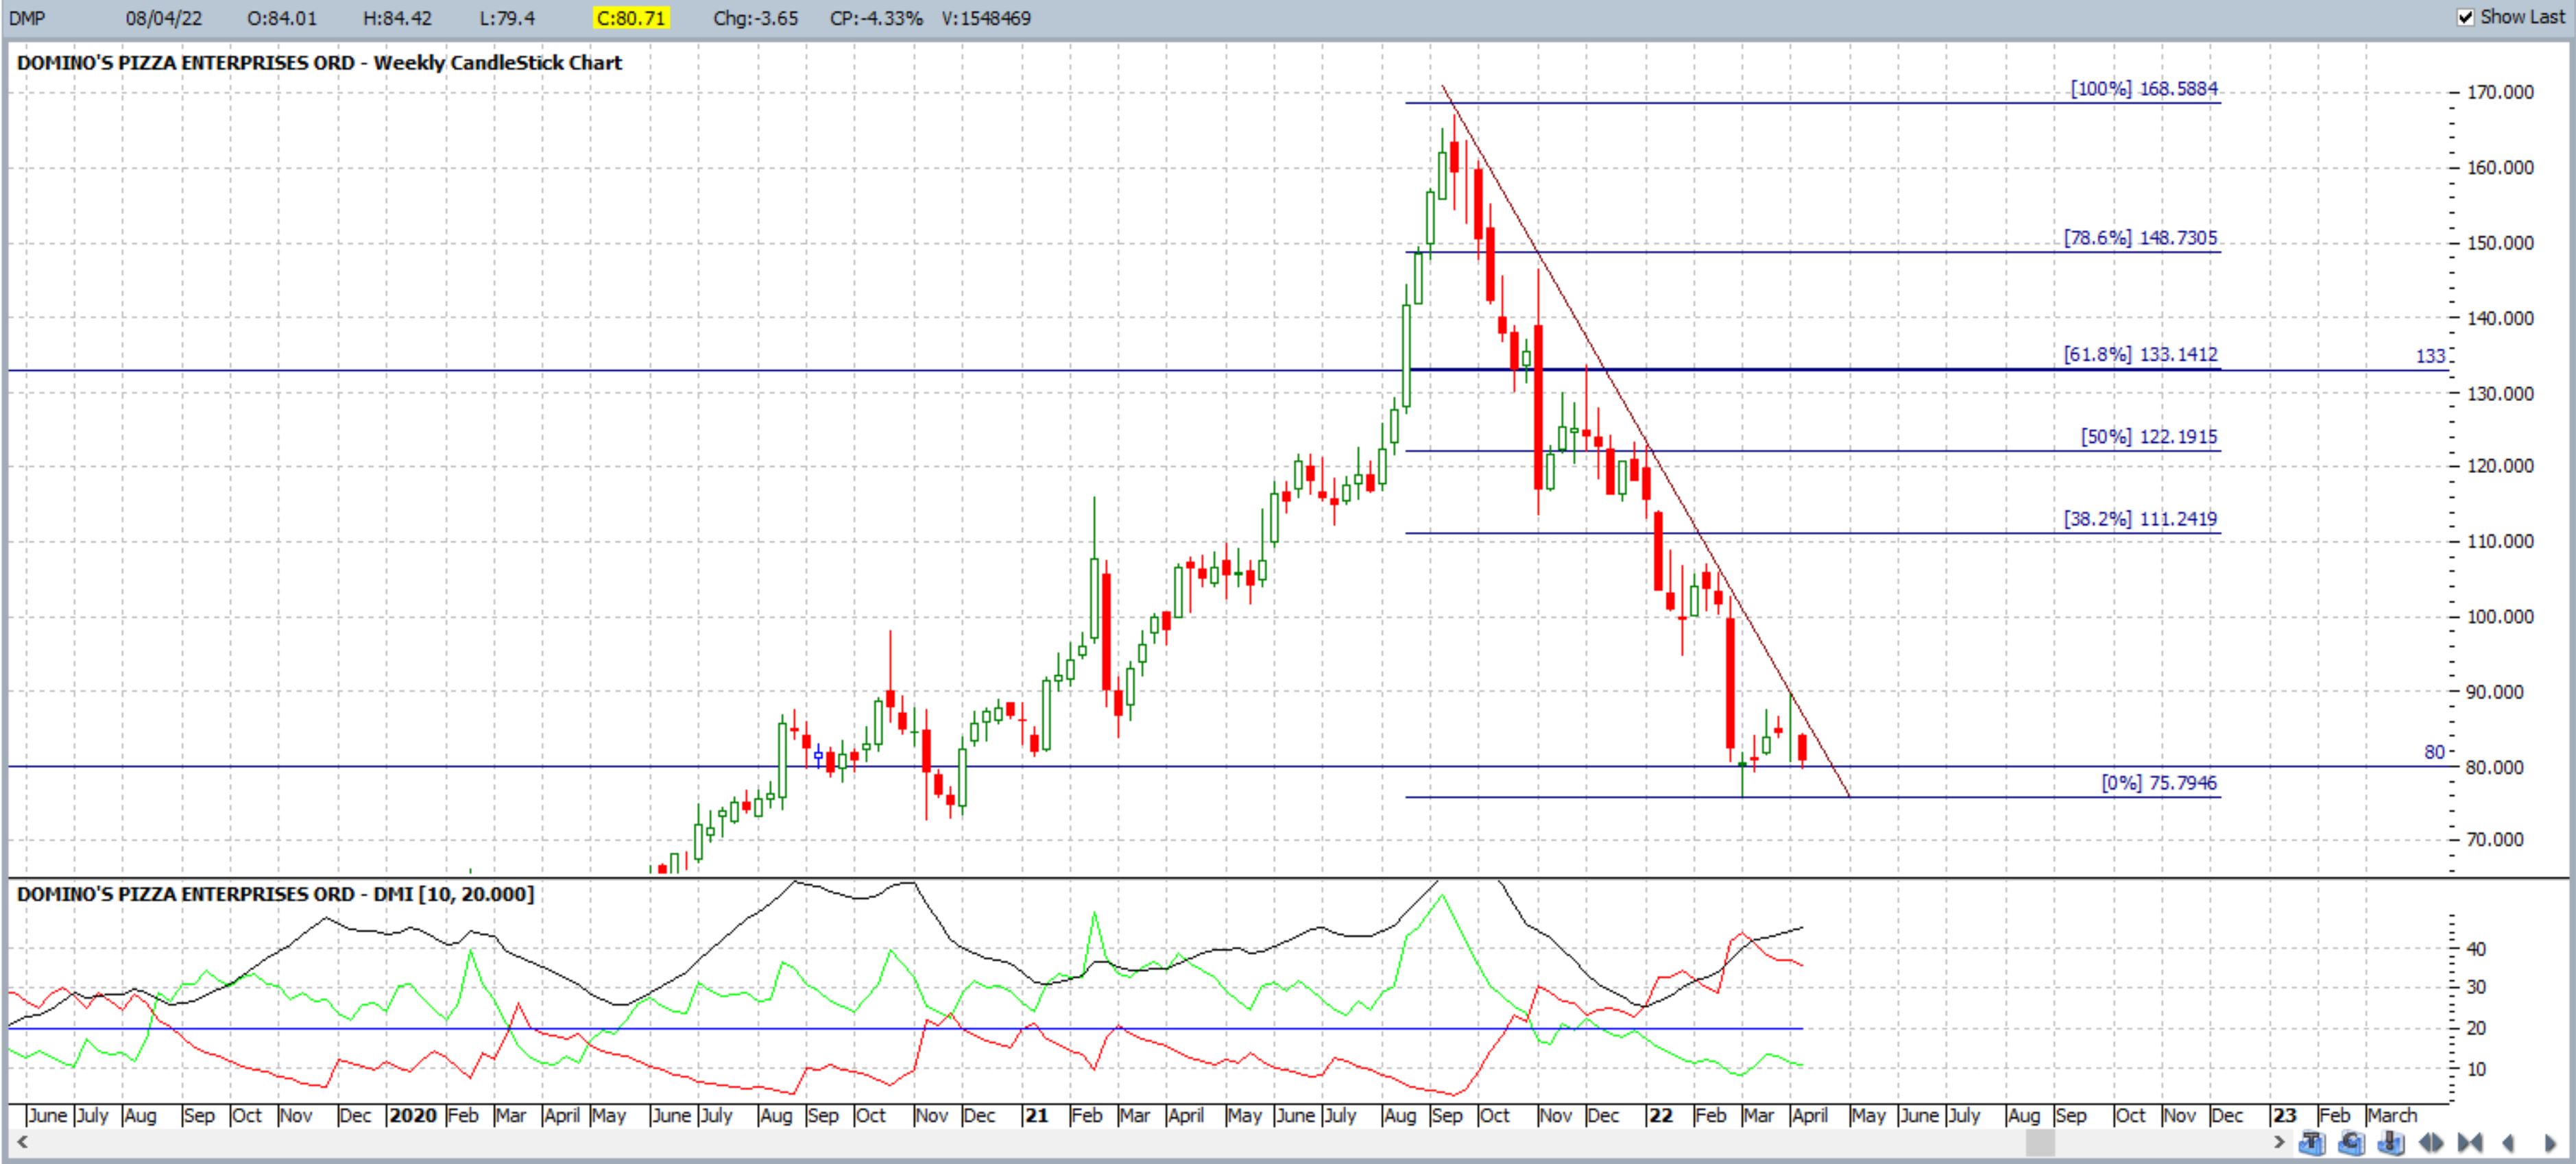
Task: Click the low price L:79.4
Action: 507,18
